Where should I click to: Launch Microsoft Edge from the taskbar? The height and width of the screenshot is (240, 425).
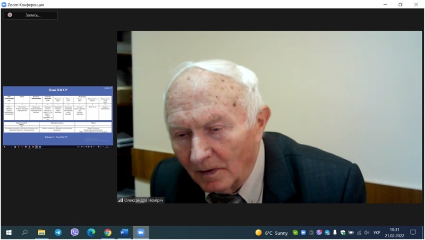(x=91, y=233)
